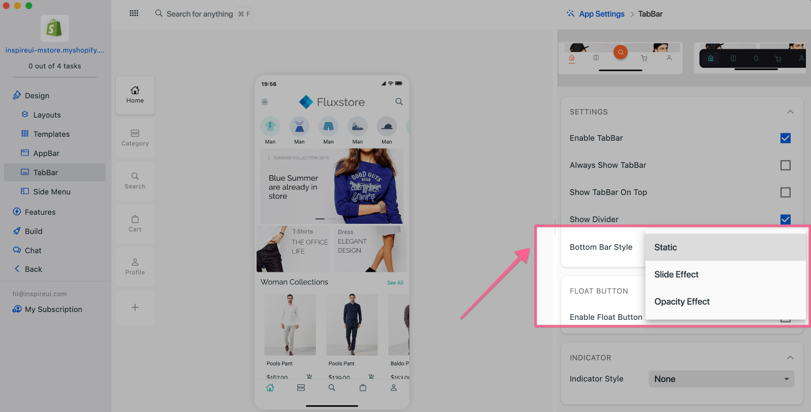This screenshot has height=412, width=811.
Task: Select the Category tab tile
Action: click(x=135, y=138)
